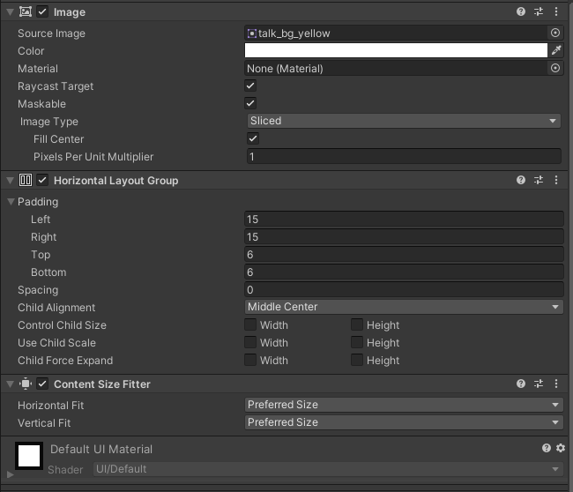Open the Shader UI/Default dropdown
This screenshot has width=573, height=492.
[328, 469]
